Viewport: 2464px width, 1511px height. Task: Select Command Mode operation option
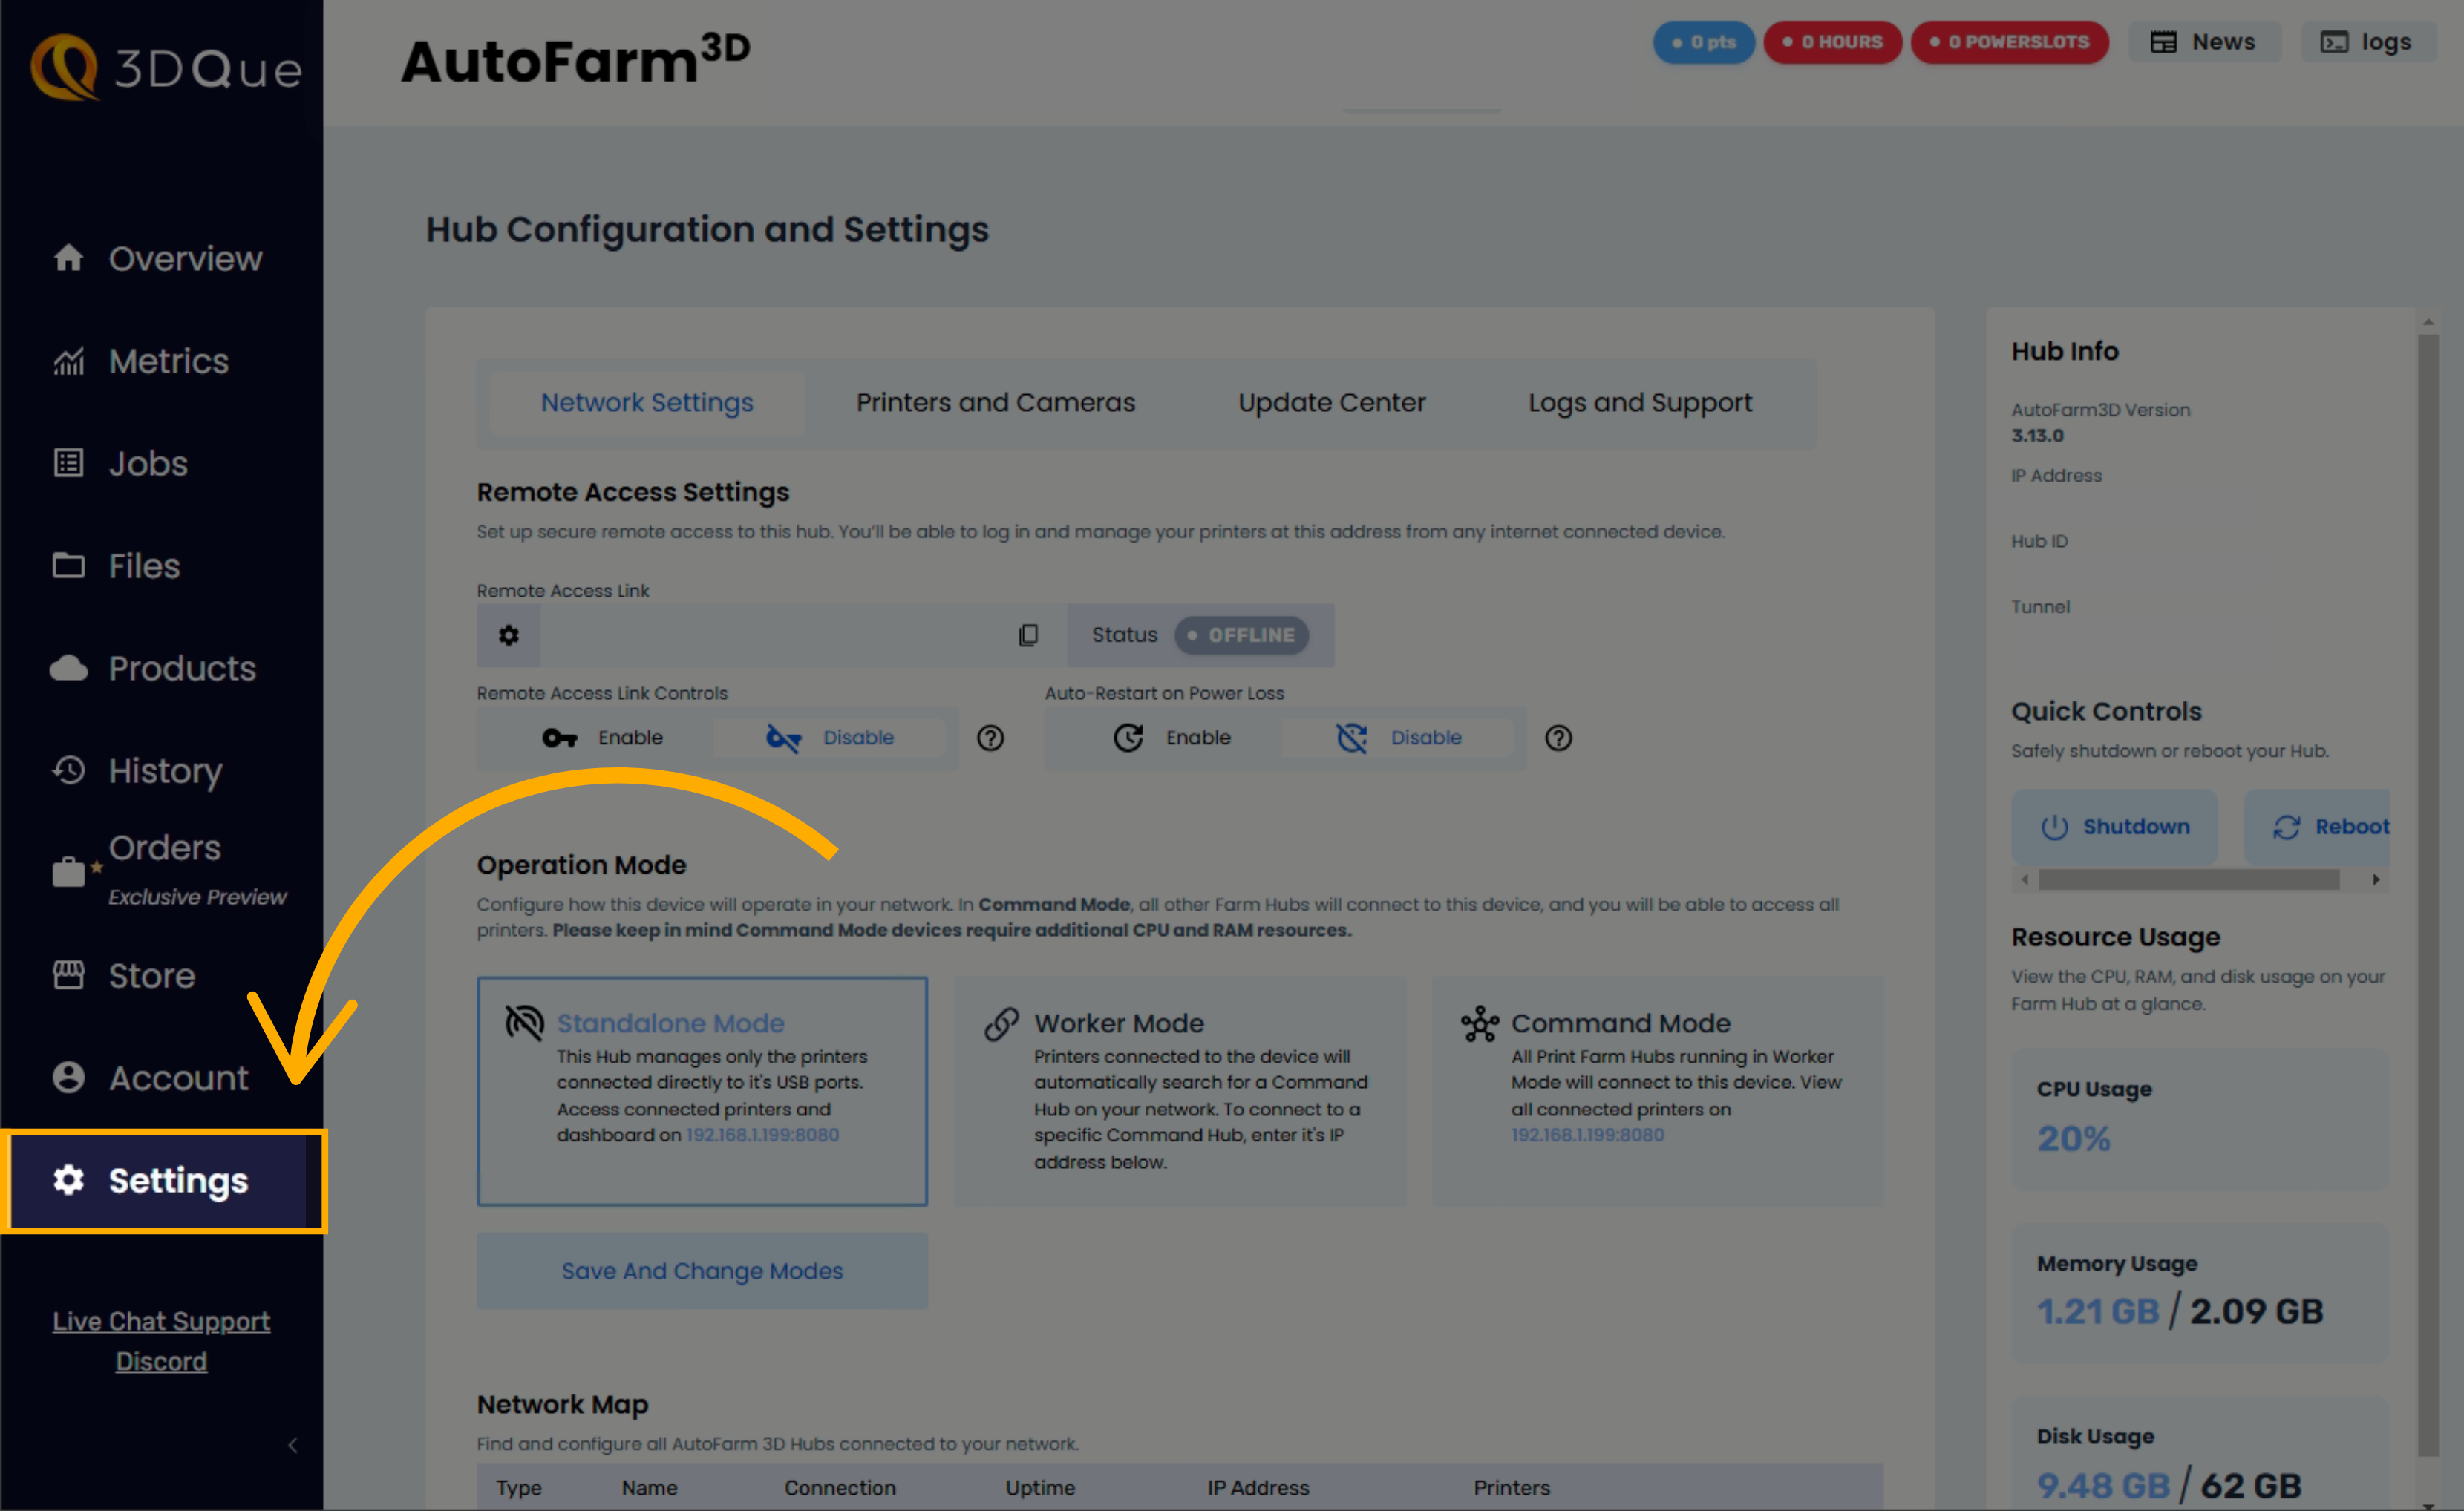coord(1657,1090)
